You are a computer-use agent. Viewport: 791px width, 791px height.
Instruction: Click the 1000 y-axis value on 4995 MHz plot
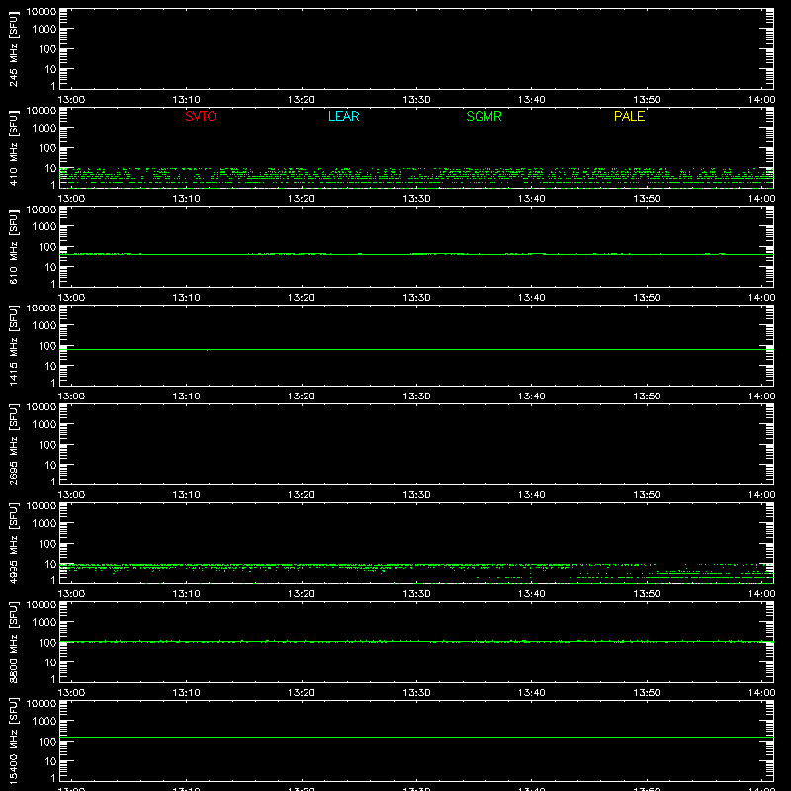(44, 524)
